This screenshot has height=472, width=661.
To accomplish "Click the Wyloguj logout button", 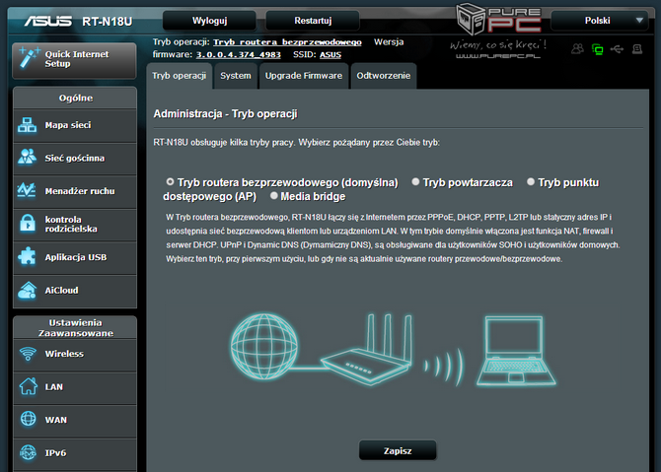I will point(209,21).
